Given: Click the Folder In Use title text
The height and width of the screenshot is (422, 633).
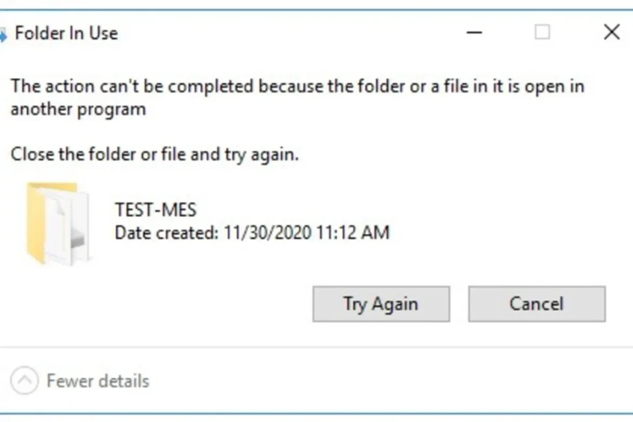Looking at the screenshot, I should 66,32.
